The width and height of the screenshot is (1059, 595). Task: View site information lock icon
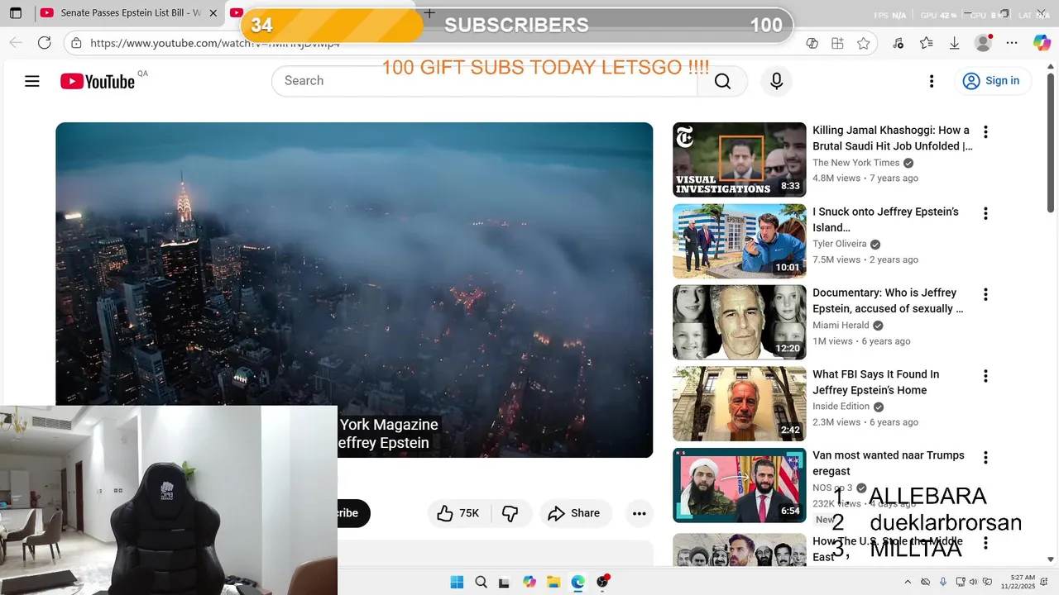click(x=76, y=43)
